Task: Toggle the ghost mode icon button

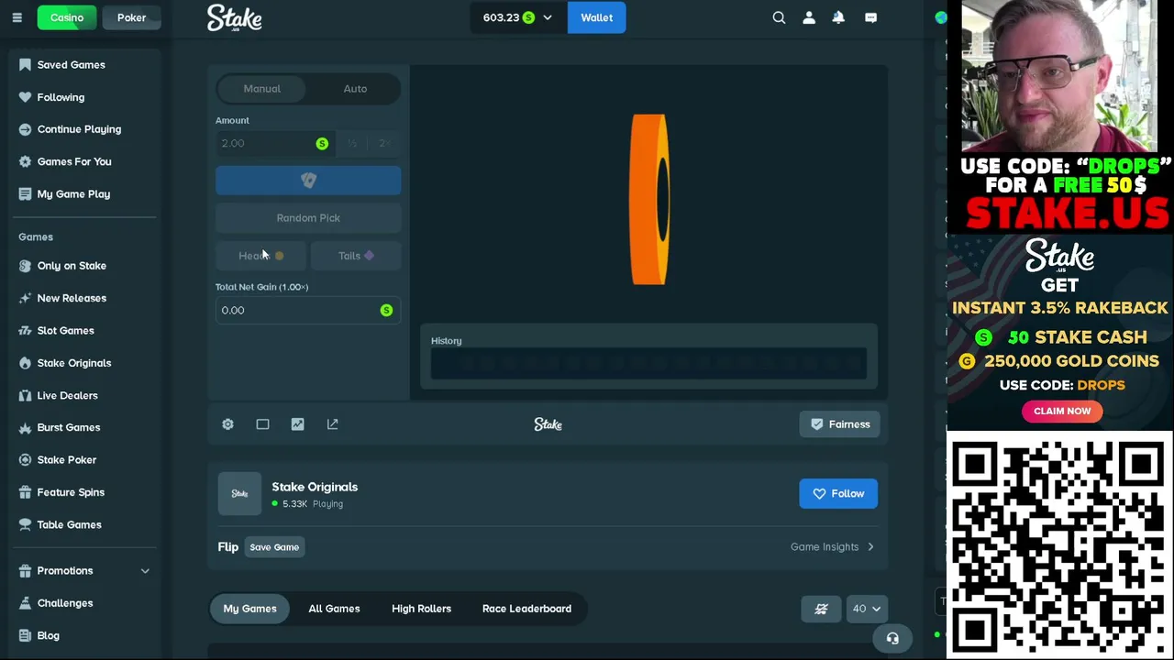Action: click(821, 609)
